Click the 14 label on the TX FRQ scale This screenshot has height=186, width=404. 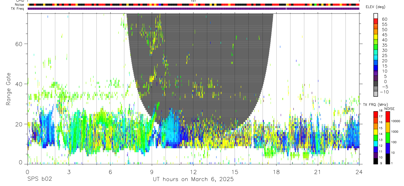[381, 134]
